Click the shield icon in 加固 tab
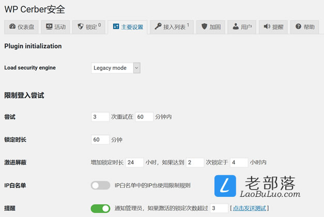Image resolution: width=324 pixels, height=217 pixels. pyautogui.click(x=204, y=26)
